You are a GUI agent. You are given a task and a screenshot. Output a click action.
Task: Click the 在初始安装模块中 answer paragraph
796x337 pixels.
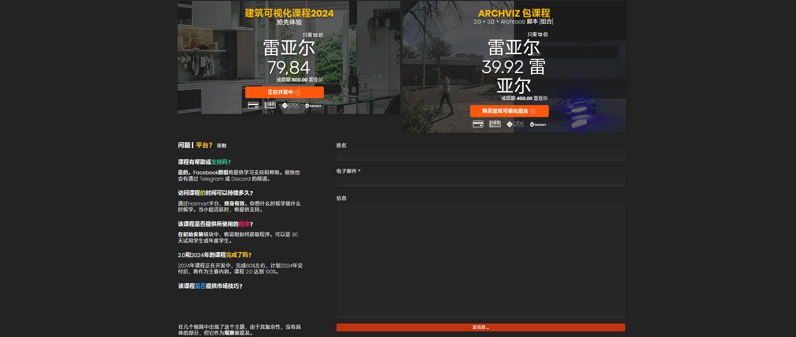238,238
